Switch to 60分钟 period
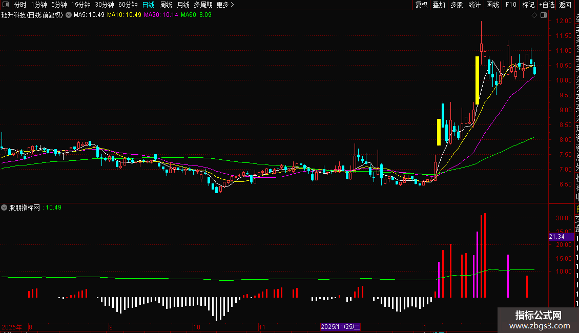Image resolution: width=579 pixels, height=333 pixels. 128,5
